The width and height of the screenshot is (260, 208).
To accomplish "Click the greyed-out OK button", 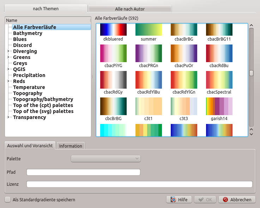I will click(x=205, y=200).
